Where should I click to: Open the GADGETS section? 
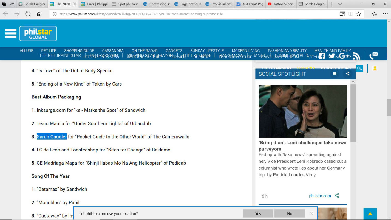[x=174, y=51]
